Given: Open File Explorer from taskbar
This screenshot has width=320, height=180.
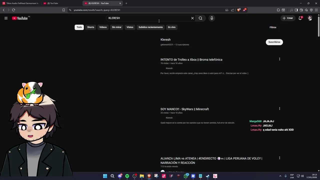Looking at the screenshot, I should click(x=142, y=176).
